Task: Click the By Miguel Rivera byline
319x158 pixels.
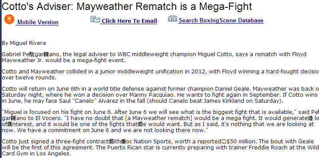Action: click(x=24, y=43)
